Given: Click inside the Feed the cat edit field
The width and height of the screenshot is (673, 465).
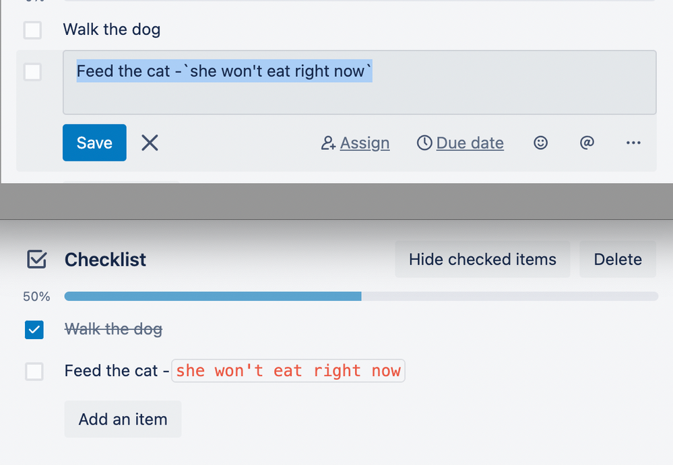Looking at the screenshot, I should 360,82.
